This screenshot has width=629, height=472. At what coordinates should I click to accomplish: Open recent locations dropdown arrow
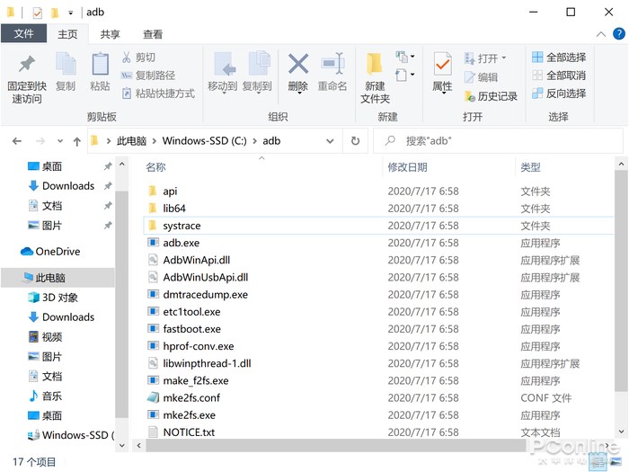tap(60, 141)
